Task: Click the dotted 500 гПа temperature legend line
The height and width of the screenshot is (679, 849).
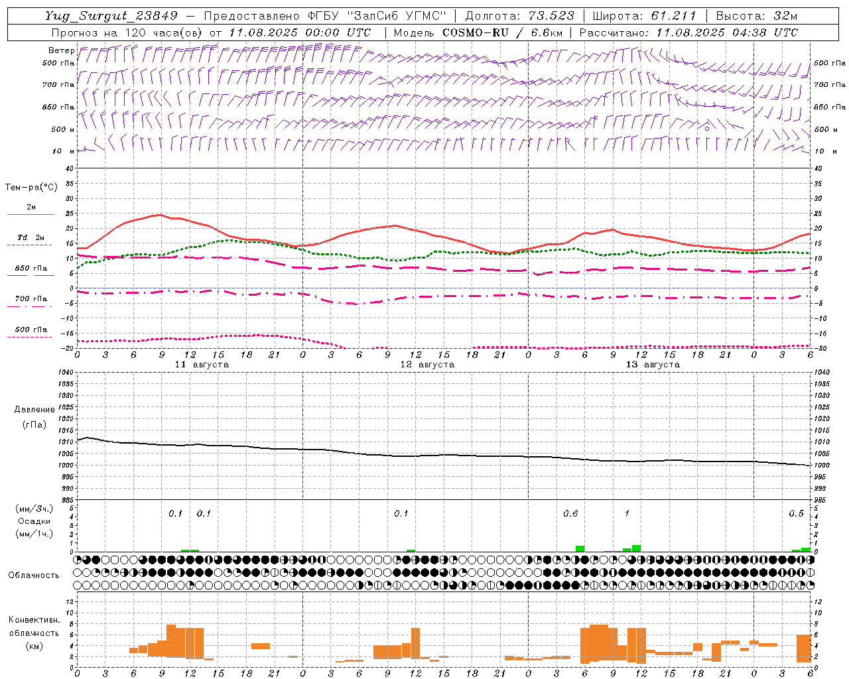Action: pyautogui.click(x=29, y=337)
